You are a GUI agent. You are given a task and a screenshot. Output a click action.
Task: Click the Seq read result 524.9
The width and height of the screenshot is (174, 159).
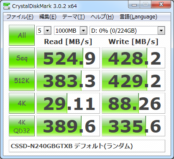point(68,58)
